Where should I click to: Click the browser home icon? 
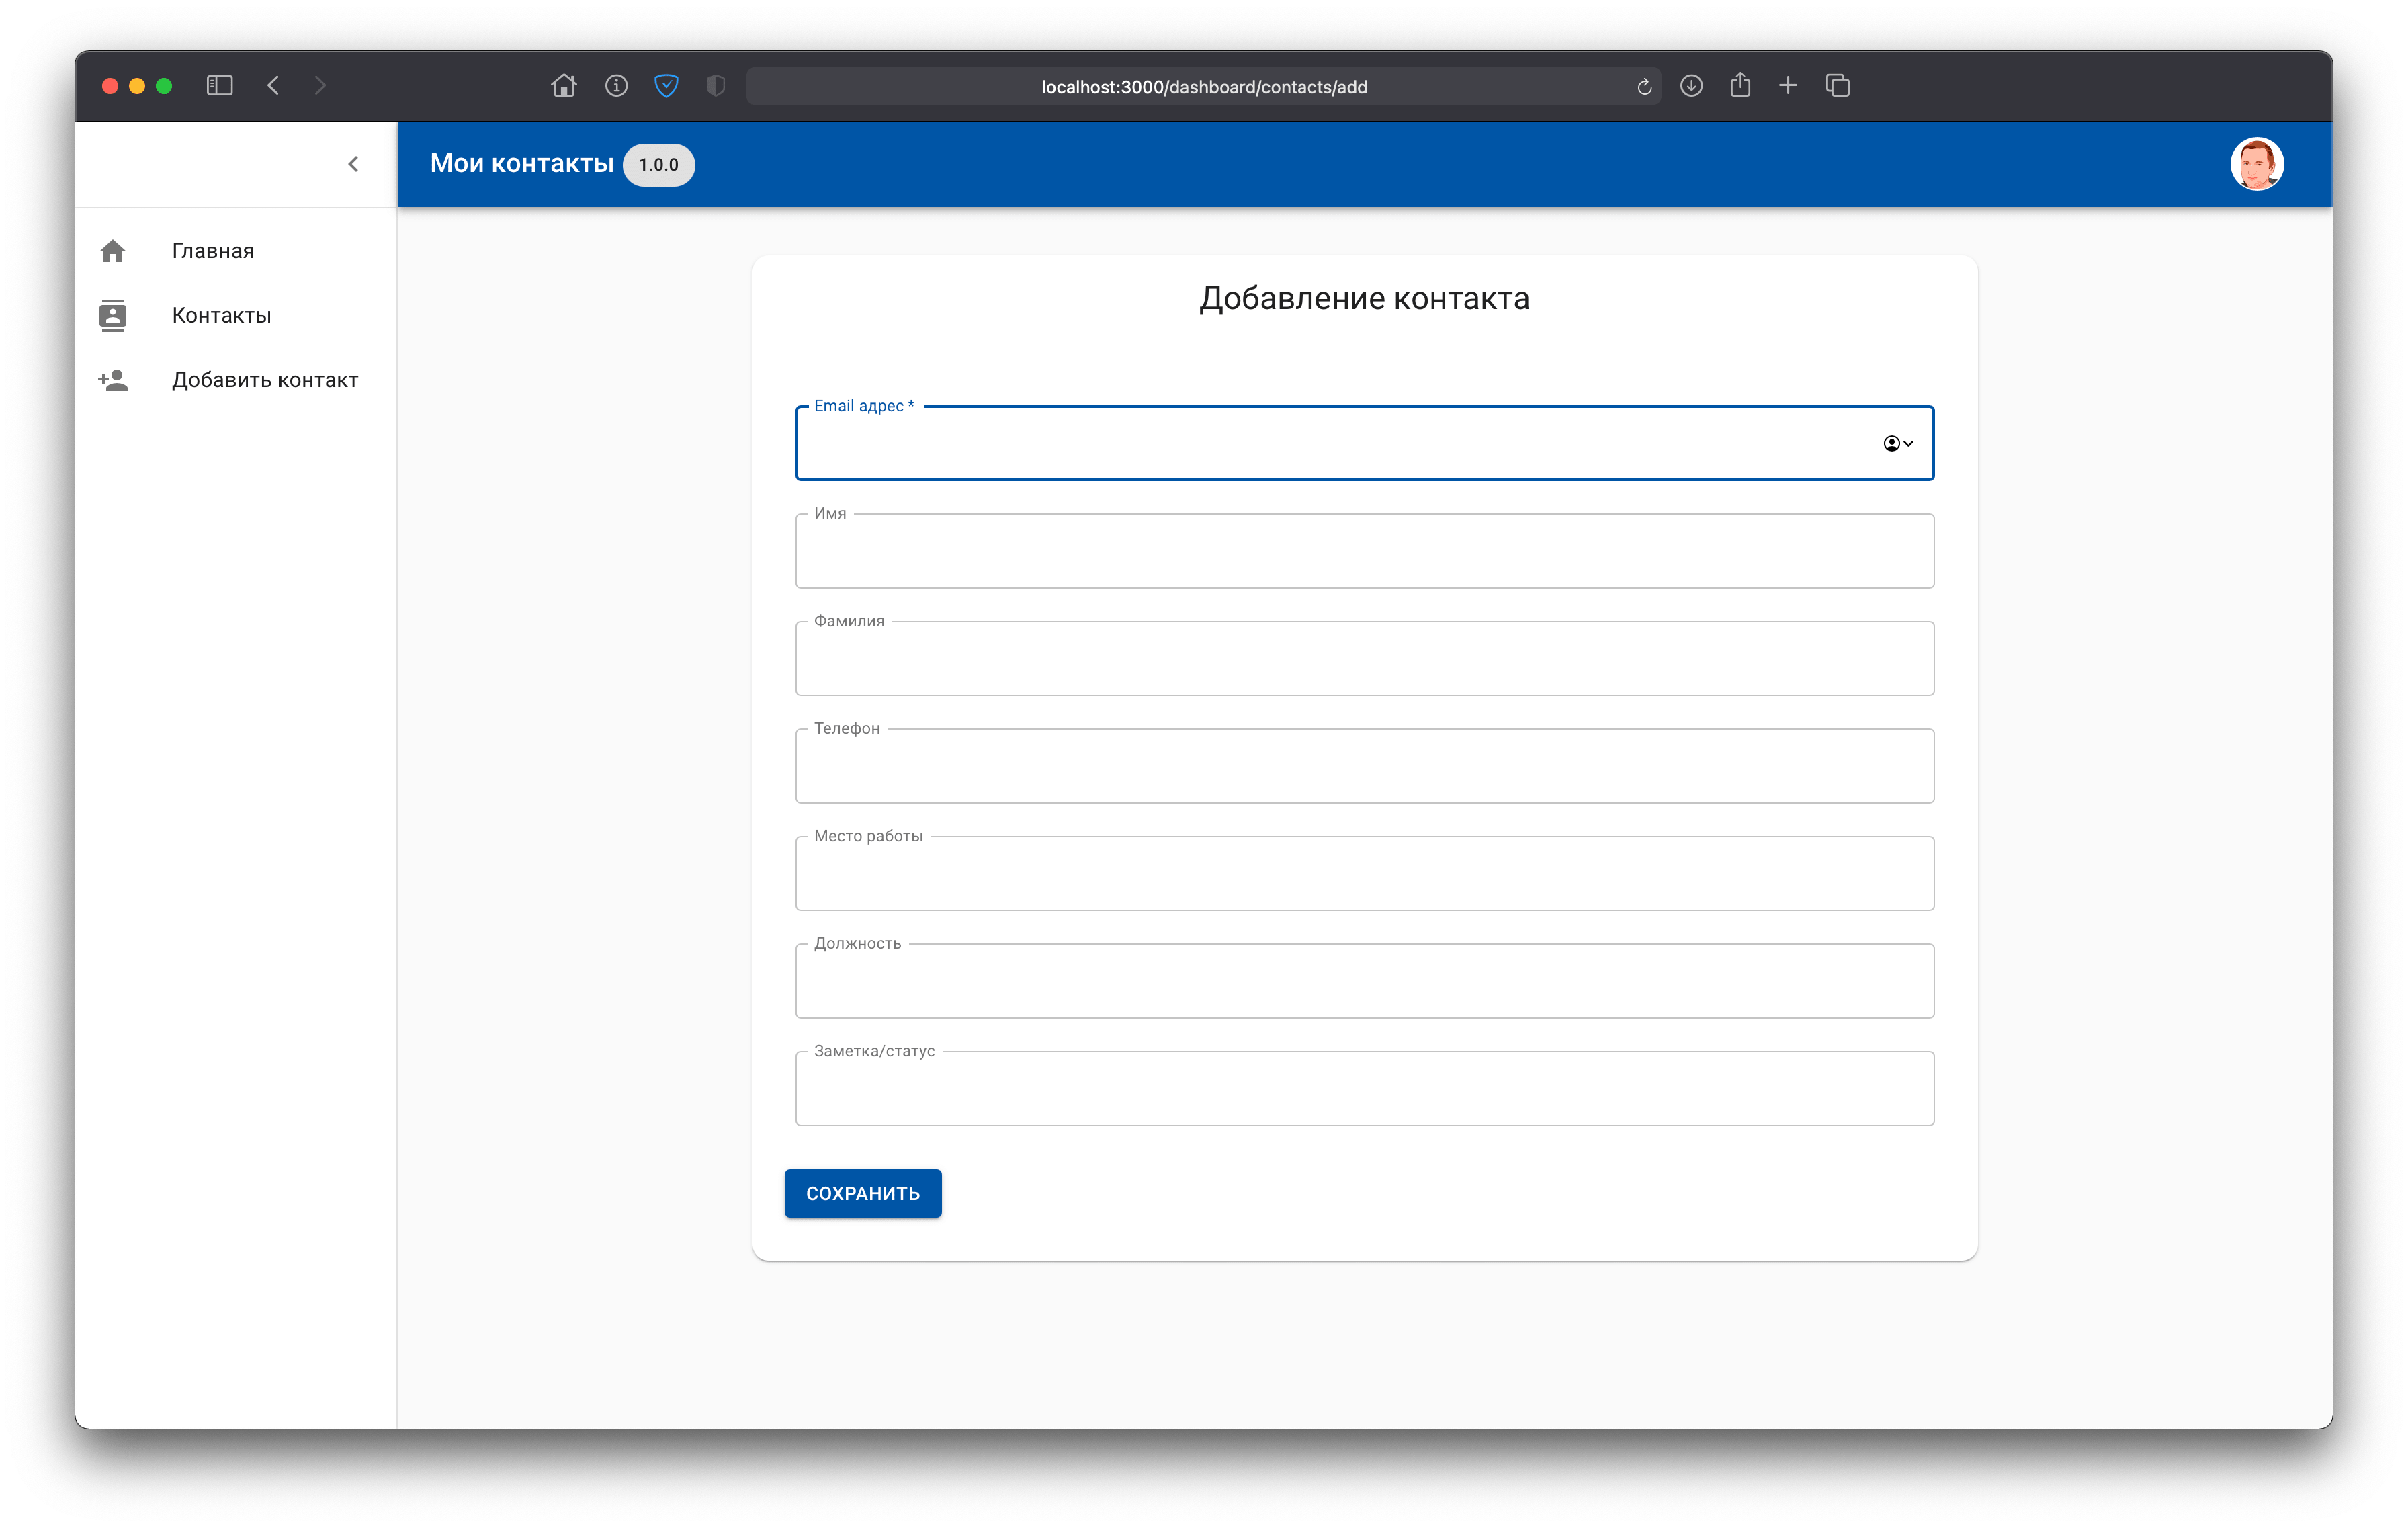(564, 86)
